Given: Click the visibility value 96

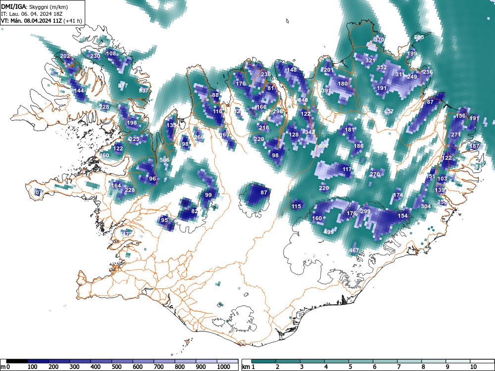Looking at the screenshot, I should pos(152,179).
